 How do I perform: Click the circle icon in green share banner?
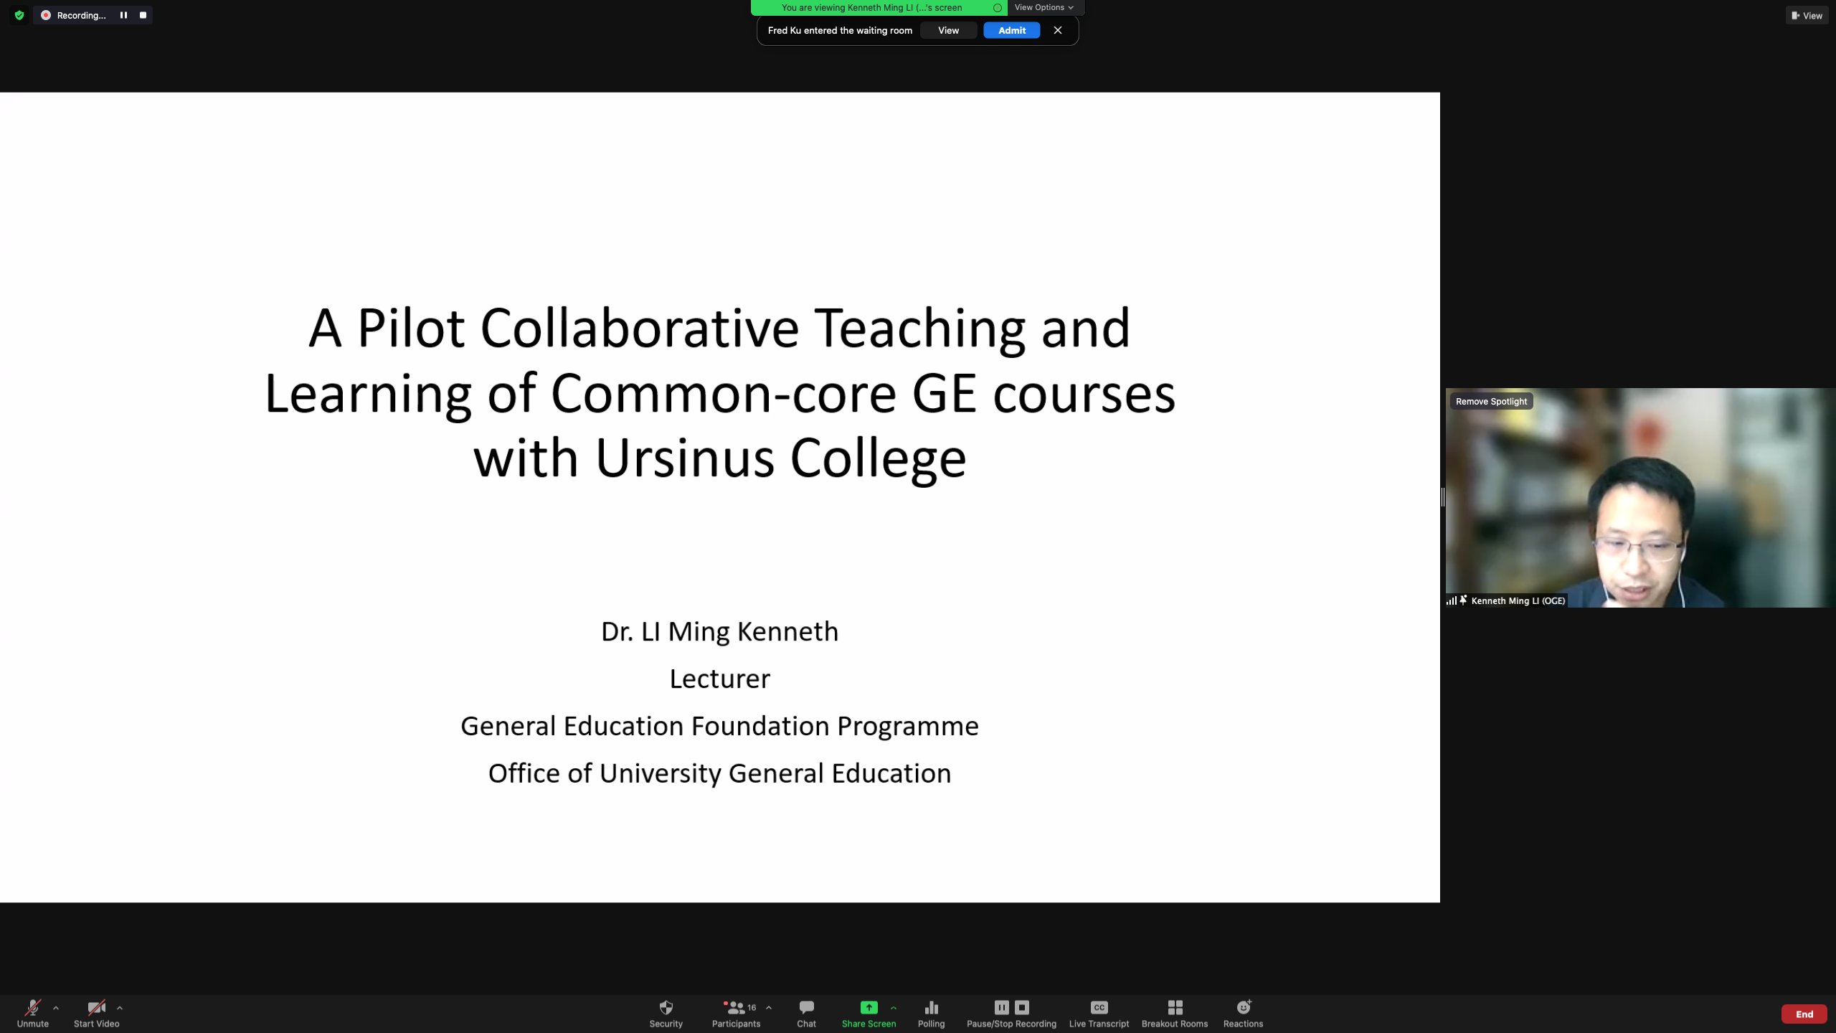(x=997, y=8)
